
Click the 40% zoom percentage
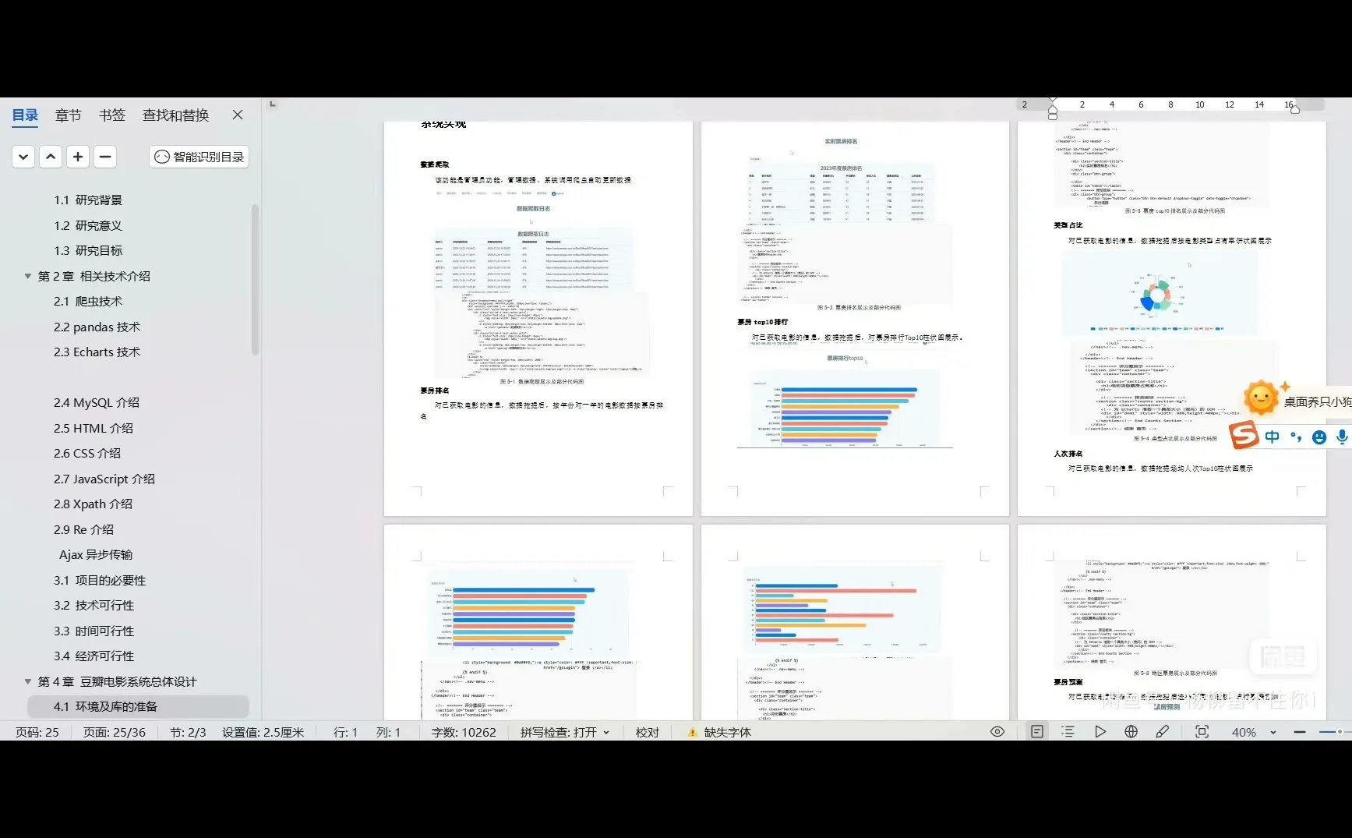[1244, 733]
